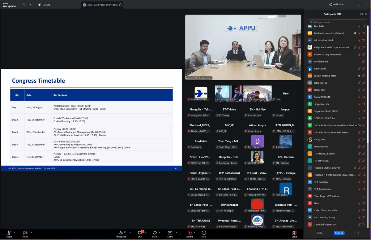Image resolution: width=371 pixels, height=240 pixels.
Task: Click mic icon for Vivian Chan - Australia
Action: (x=359, y=210)
